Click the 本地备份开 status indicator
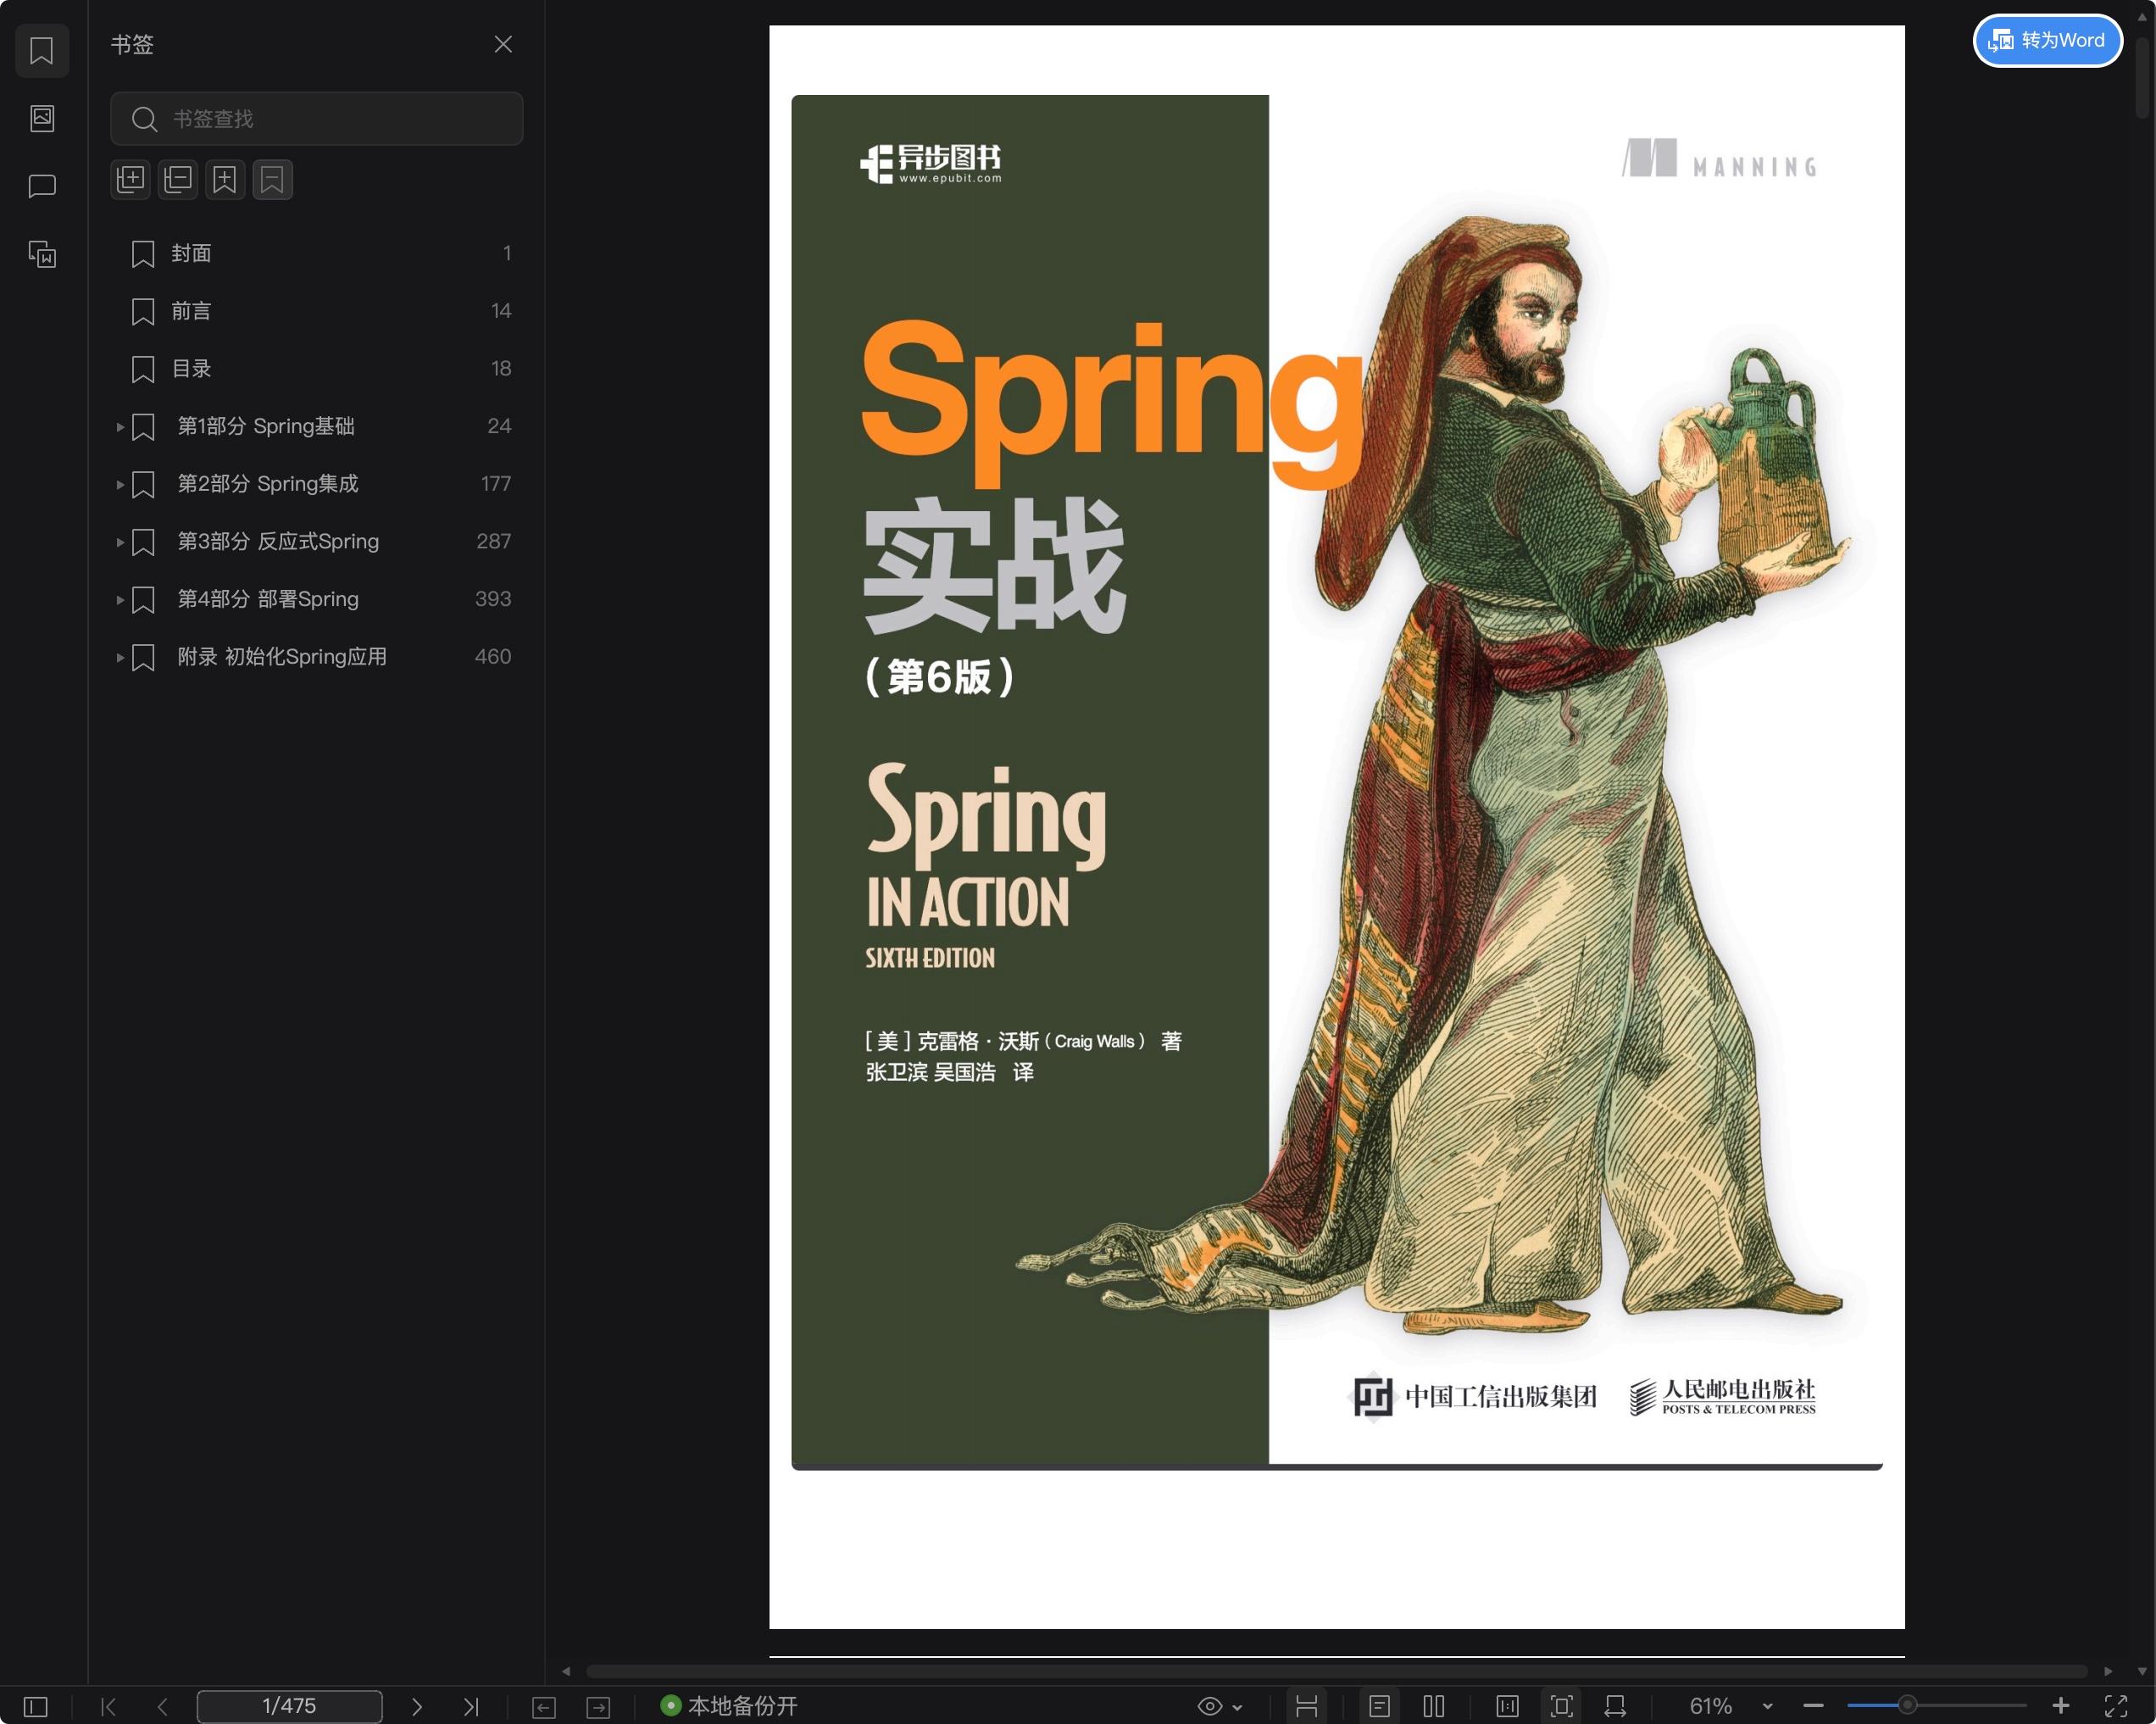Image resolution: width=2156 pixels, height=1724 pixels. (729, 1706)
